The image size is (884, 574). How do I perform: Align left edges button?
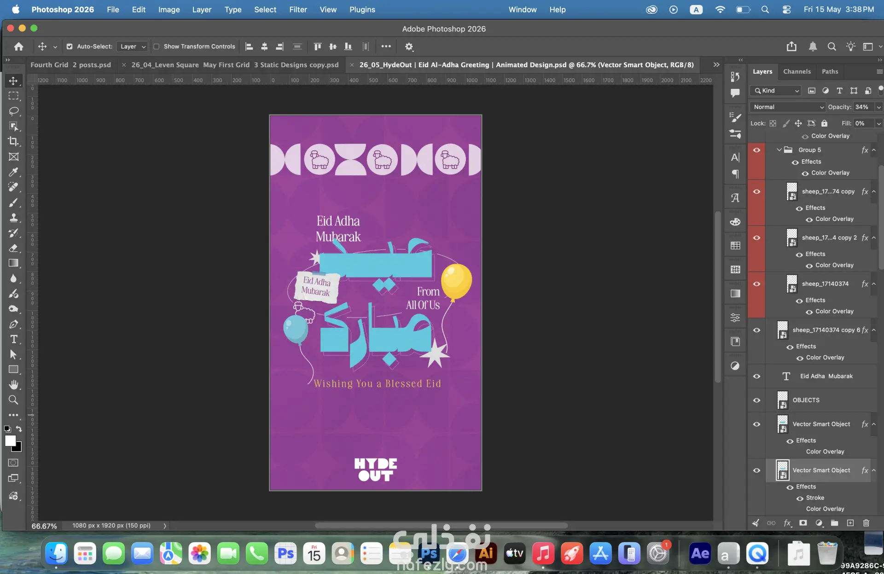coord(249,46)
